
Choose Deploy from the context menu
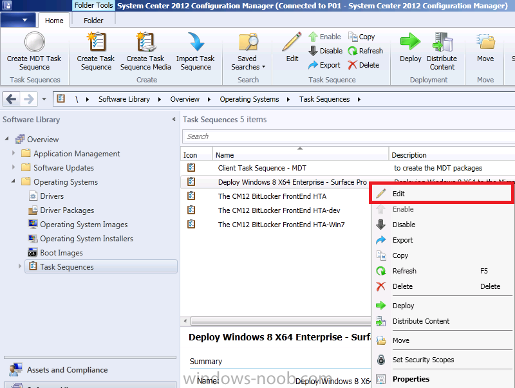click(442, 306)
